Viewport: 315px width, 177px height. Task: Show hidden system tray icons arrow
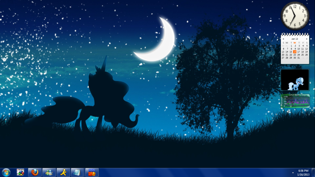pos(293,173)
